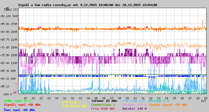Screen dimensions: 209x112
Task: Click the 'CPU load 5 %' legend label
Action: click(133, 101)
